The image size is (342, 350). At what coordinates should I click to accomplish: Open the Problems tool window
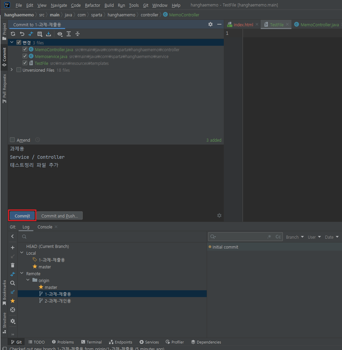coord(63,342)
